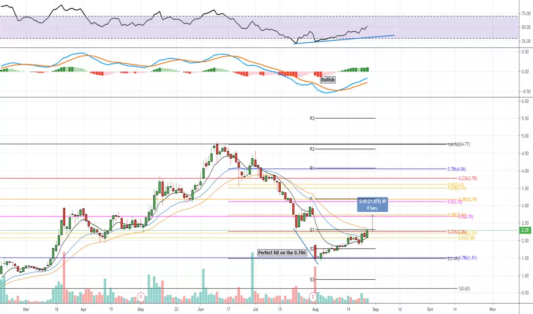Click the tall red volume bar at Aug
Screen dimensions: 533x314
pos(315,285)
